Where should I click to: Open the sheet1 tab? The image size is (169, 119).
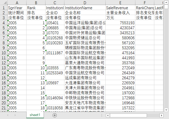(x=35, y=115)
